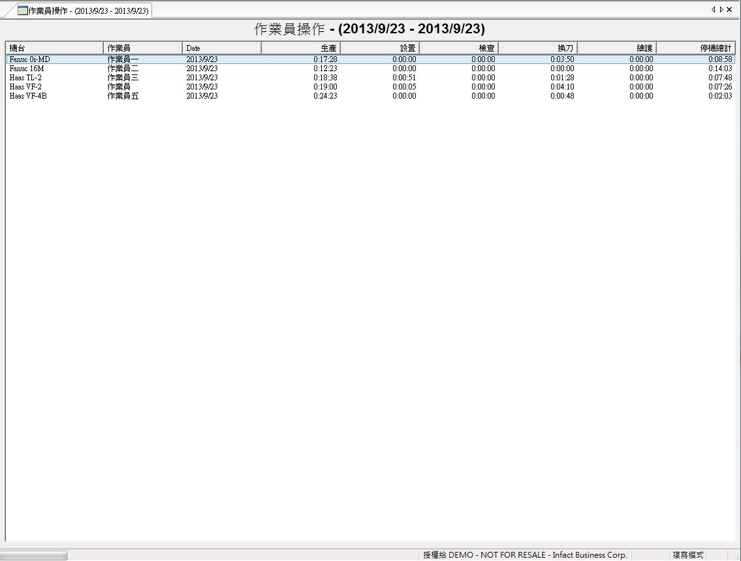Image resolution: width=741 pixels, height=561 pixels.
Task: Click tool change time 0:01:28
Action: [562, 78]
